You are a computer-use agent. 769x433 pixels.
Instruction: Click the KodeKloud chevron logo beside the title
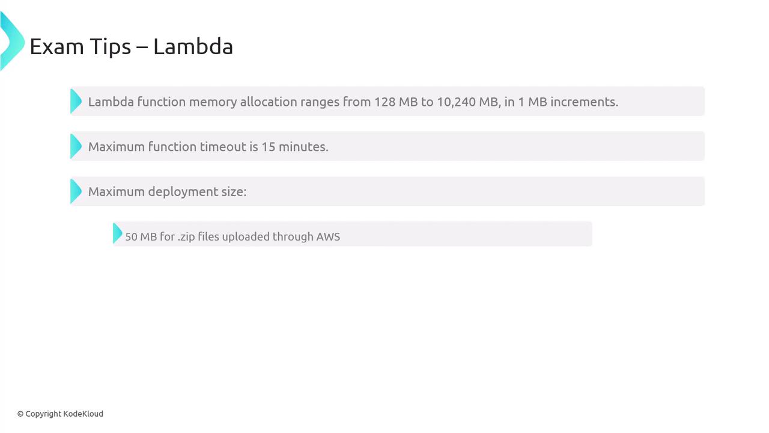pyautogui.click(x=12, y=42)
